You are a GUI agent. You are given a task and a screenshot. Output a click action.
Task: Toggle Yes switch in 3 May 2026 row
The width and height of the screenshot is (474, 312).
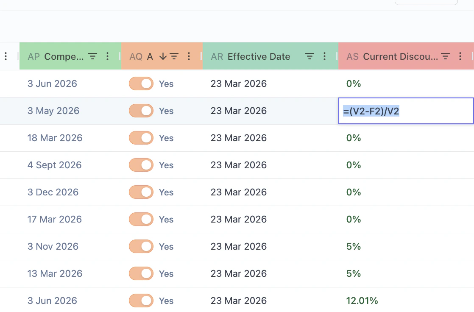coord(141,111)
